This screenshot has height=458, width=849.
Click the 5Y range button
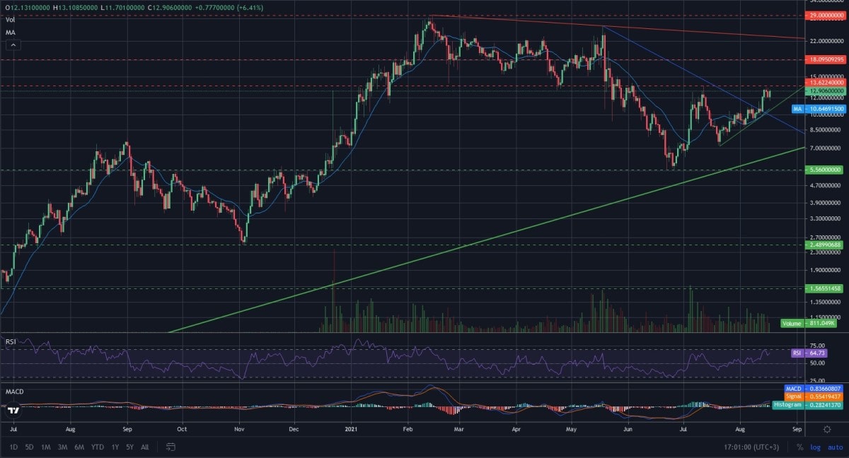tap(129, 447)
